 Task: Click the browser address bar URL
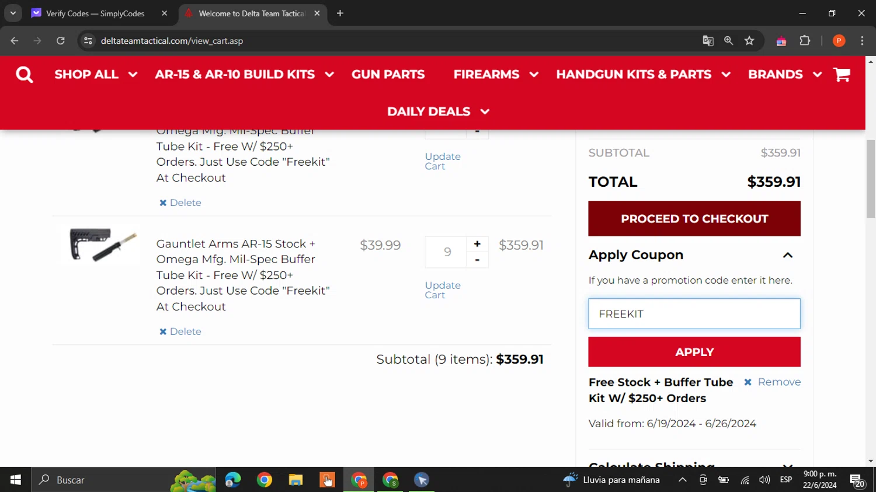[172, 41]
